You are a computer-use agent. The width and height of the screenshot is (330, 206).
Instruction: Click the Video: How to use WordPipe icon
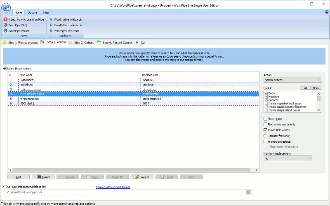pos(5,19)
